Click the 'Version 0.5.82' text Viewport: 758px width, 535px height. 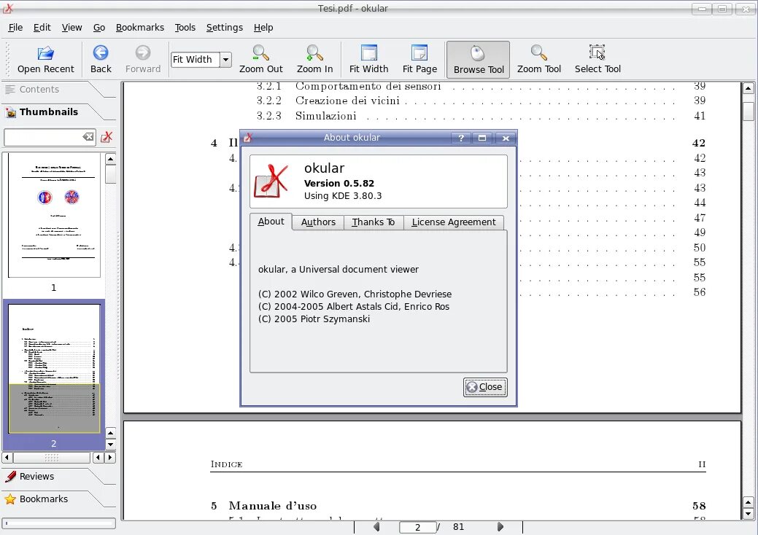339,184
